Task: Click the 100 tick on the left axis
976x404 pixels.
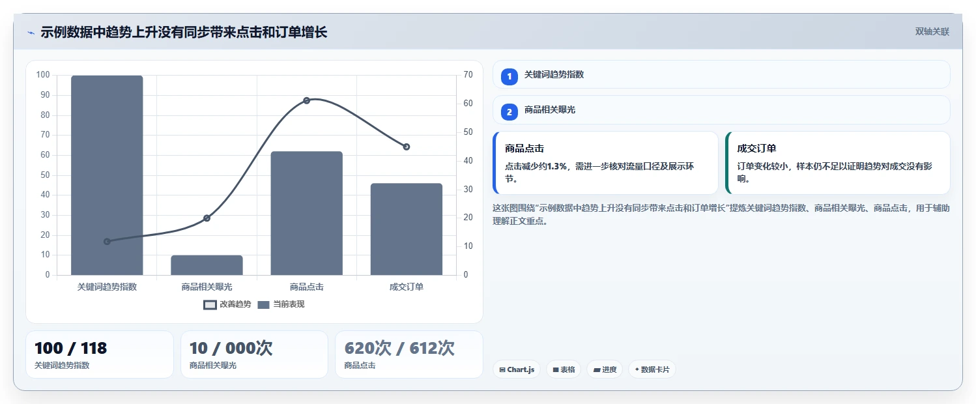Action: (x=43, y=75)
